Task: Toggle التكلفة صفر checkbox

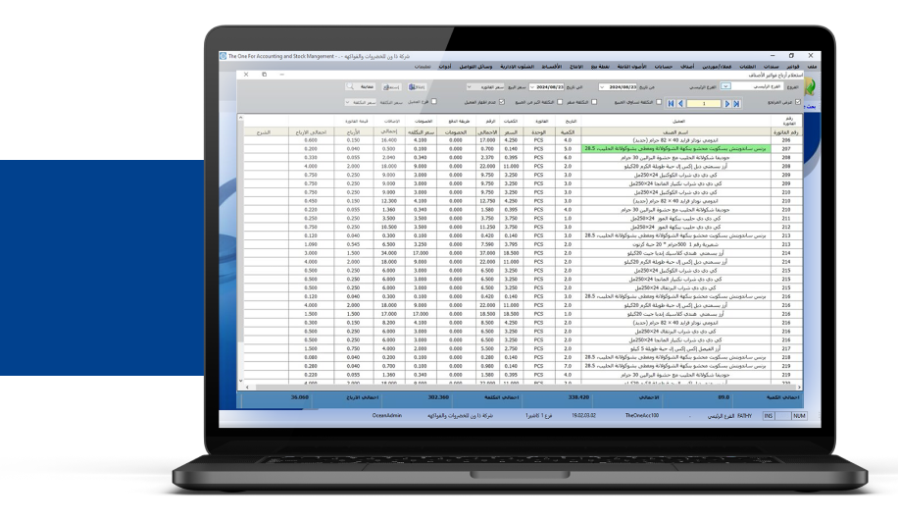Action: (x=594, y=102)
